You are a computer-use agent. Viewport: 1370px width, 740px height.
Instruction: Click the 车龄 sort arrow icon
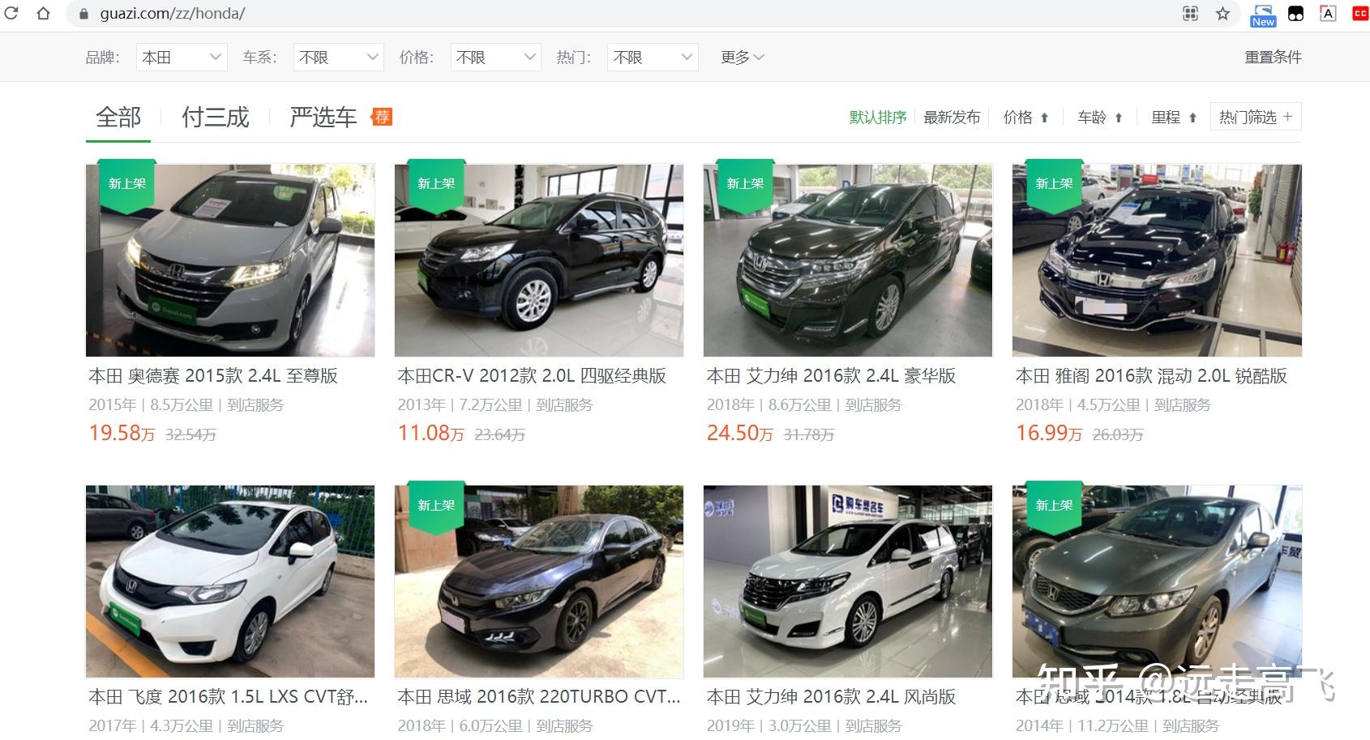pyautogui.click(x=1119, y=118)
